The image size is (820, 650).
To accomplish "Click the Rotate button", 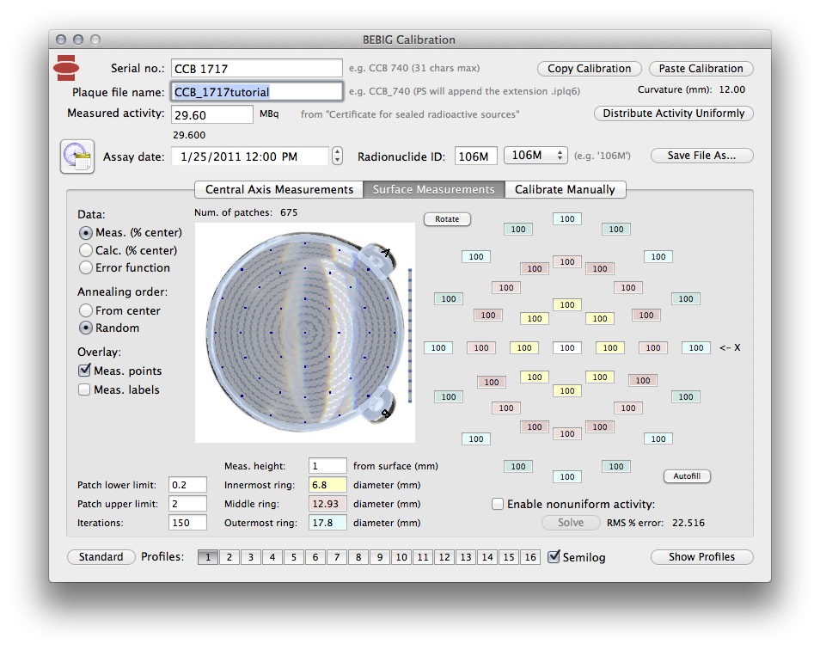I will [447, 219].
